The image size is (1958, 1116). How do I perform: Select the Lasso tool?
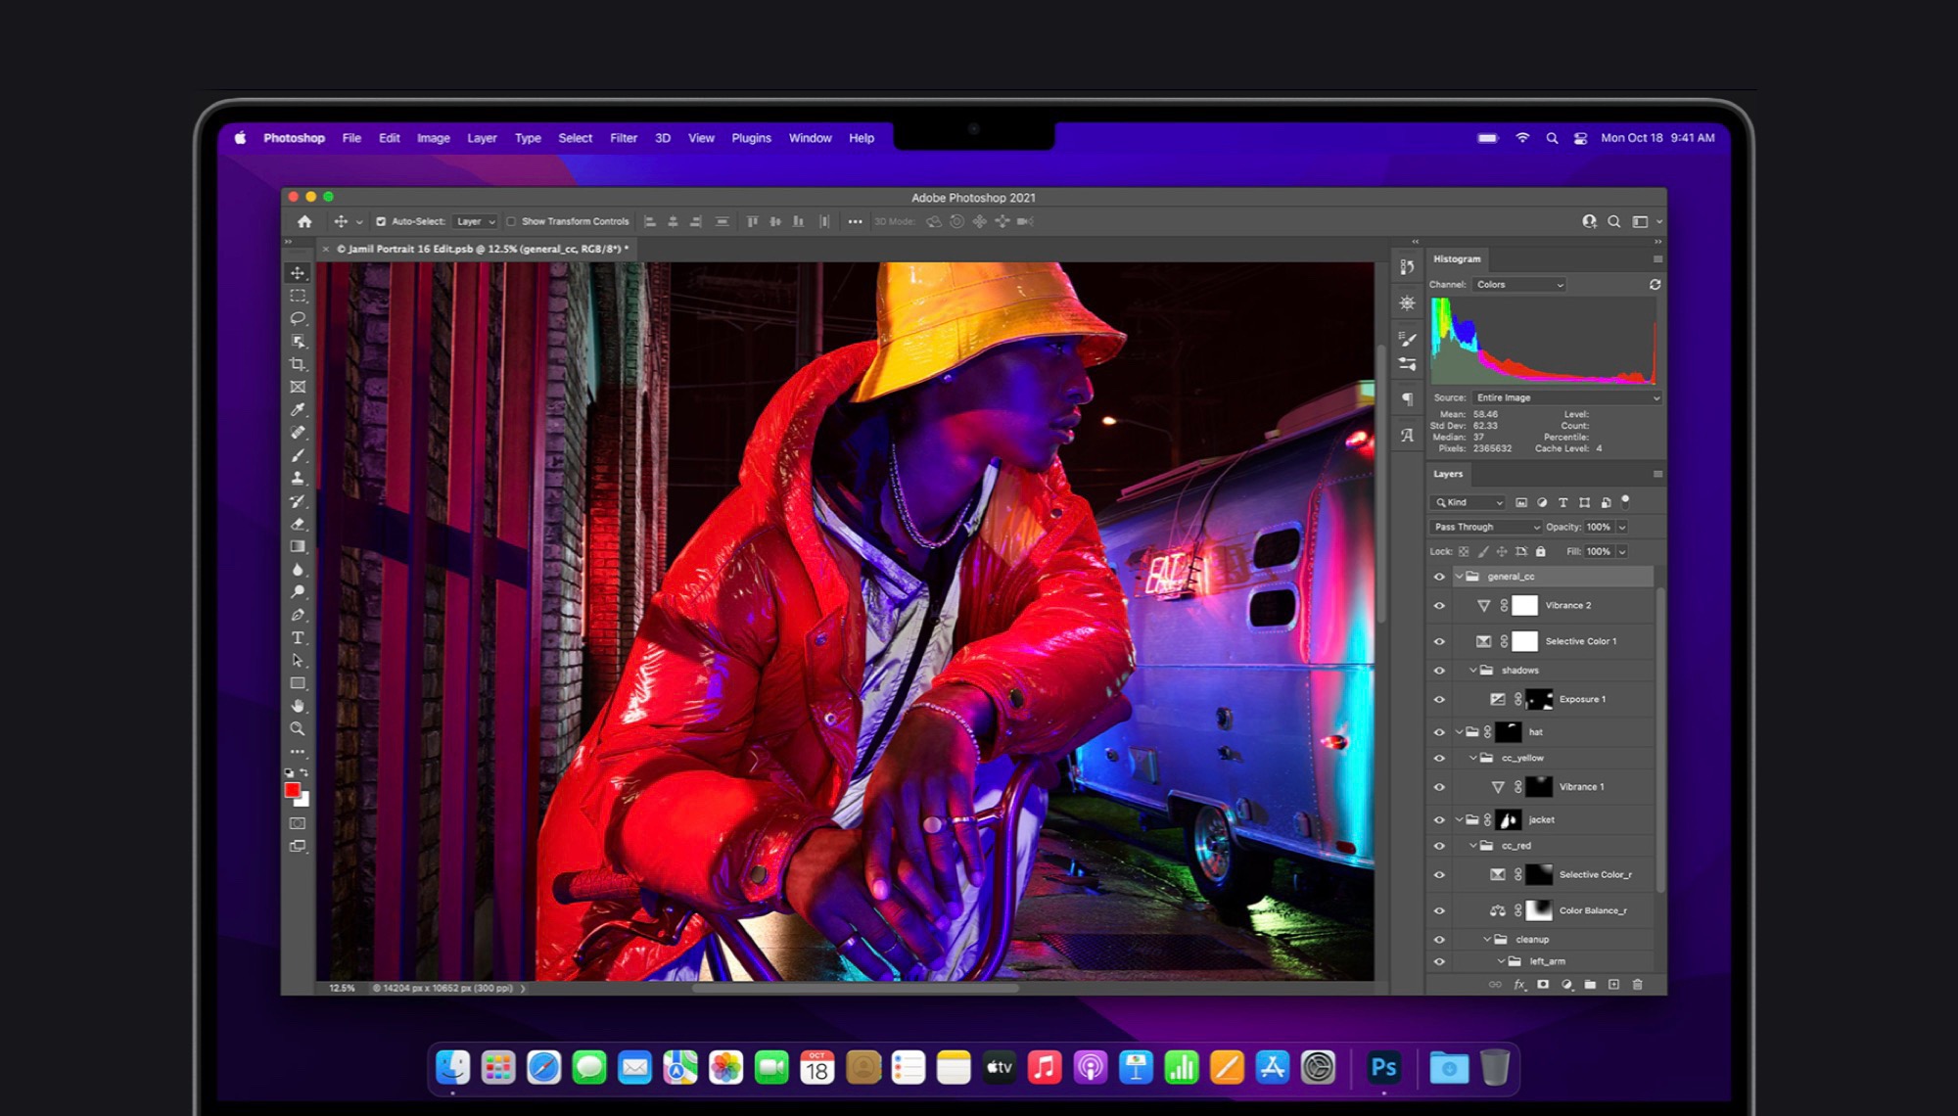298,318
